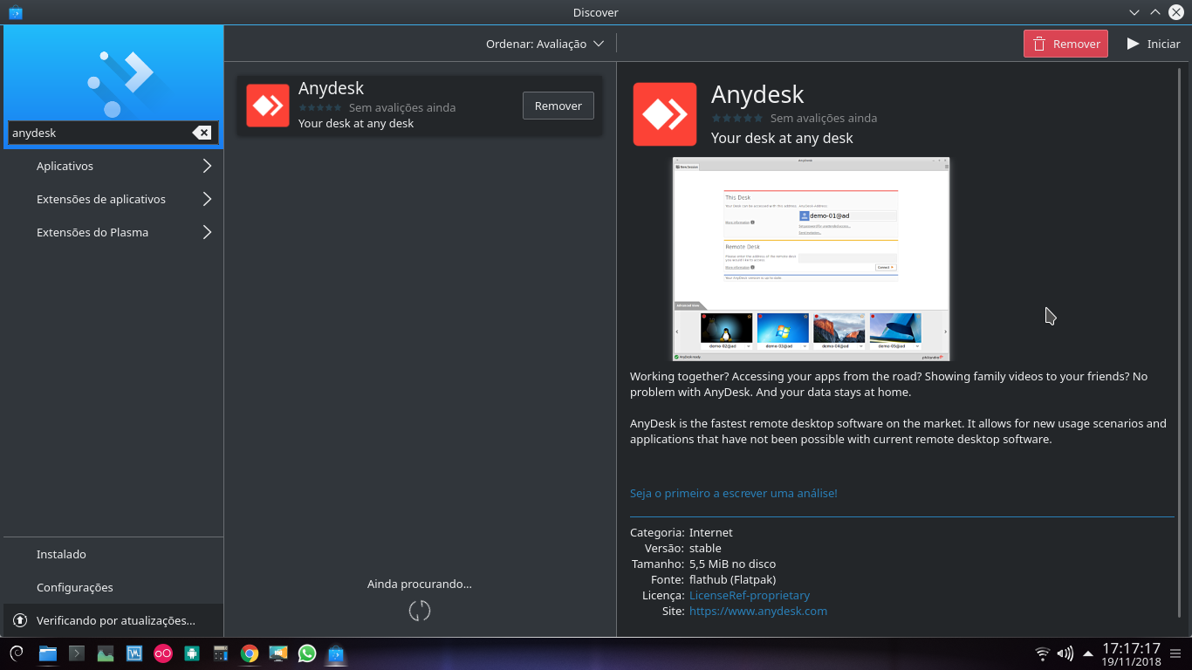Open the LicenseRef-proprietary license link
The image size is (1192, 670).
pos(750,595)
